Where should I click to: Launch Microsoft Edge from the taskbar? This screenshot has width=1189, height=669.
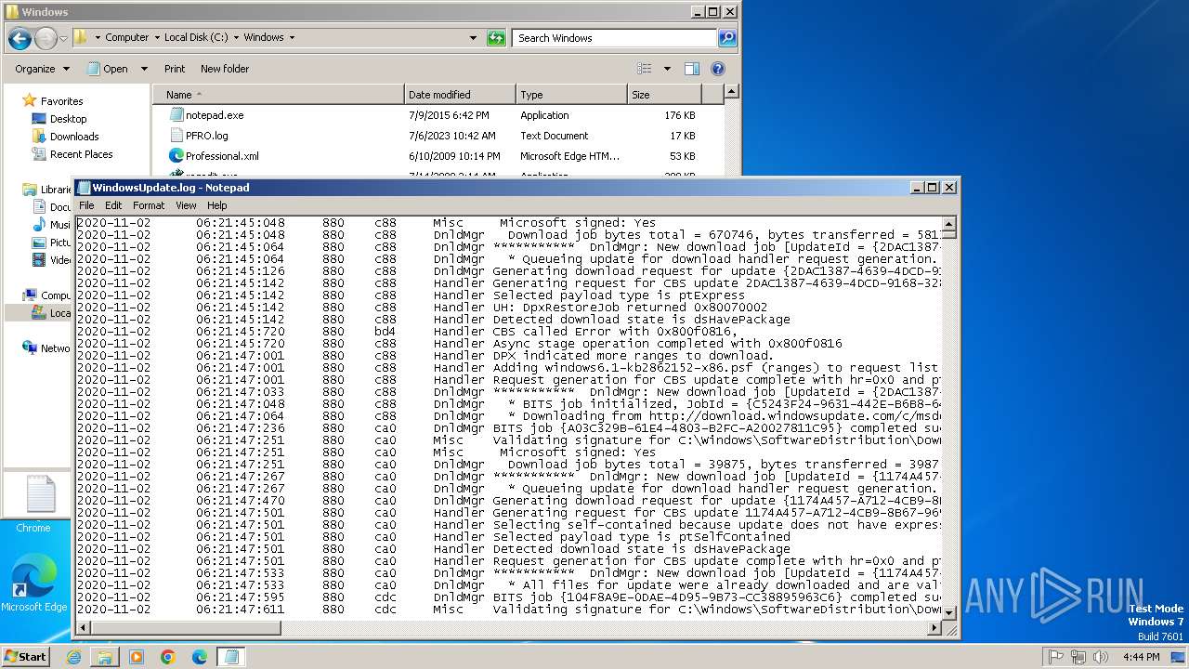point(200,657)
